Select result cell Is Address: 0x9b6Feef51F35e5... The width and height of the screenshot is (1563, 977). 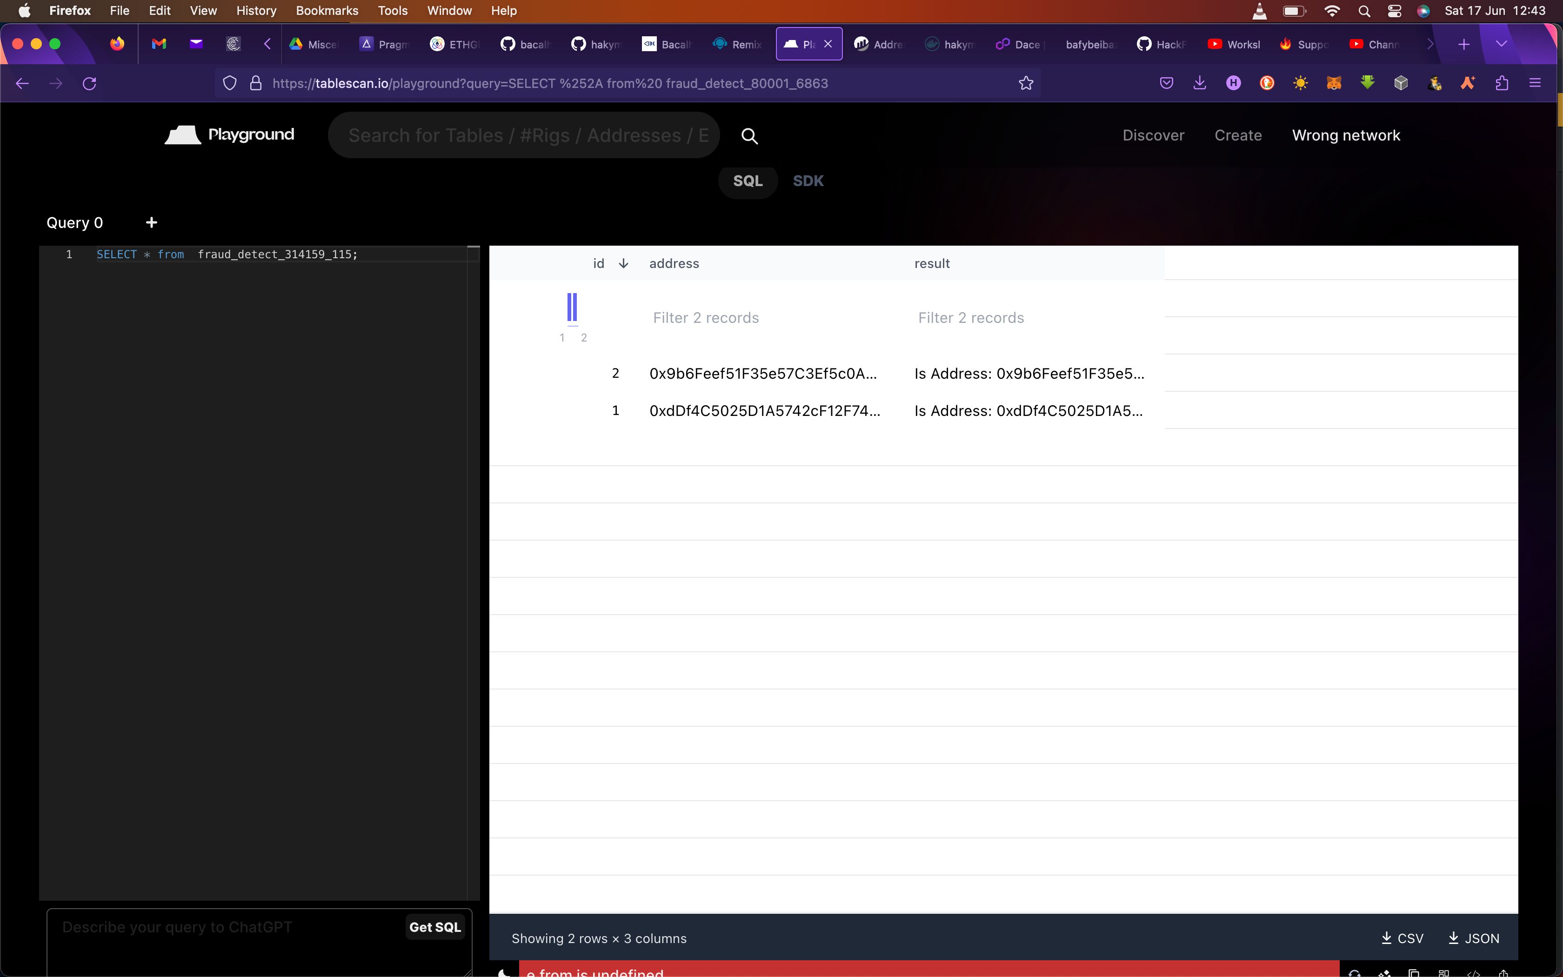tap(1029, 374)
